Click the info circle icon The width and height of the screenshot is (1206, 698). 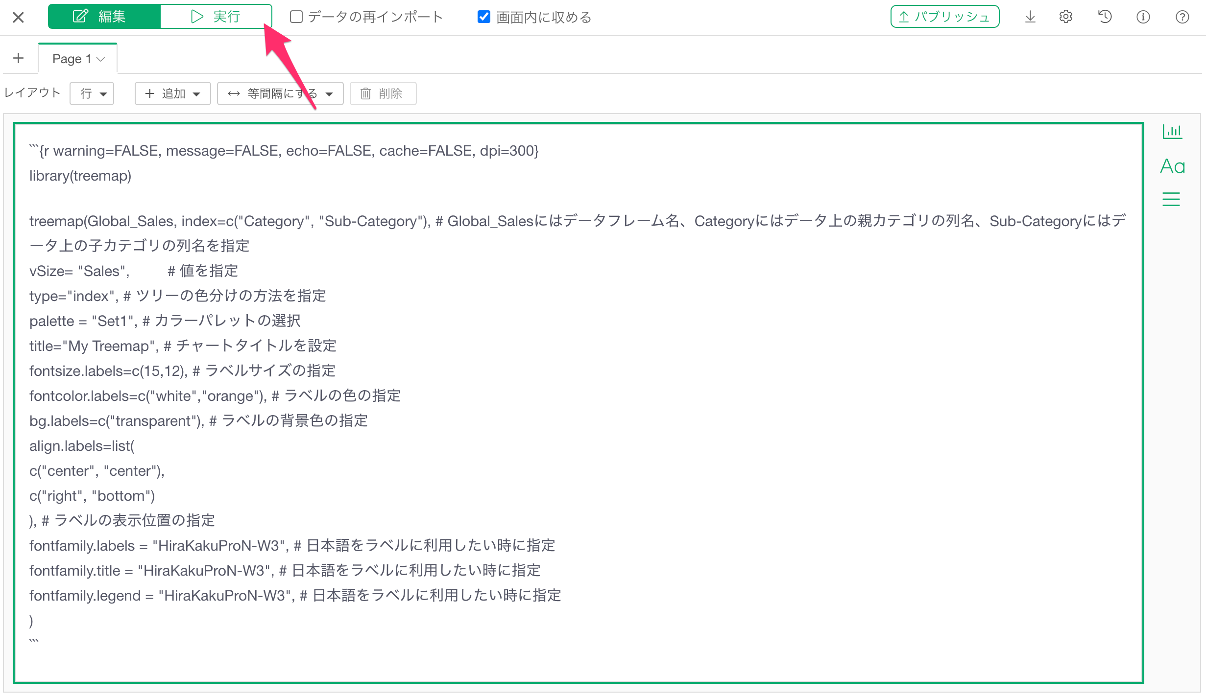click(x=1143, y=17)
